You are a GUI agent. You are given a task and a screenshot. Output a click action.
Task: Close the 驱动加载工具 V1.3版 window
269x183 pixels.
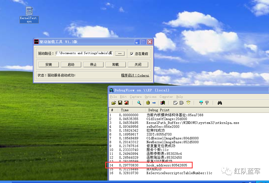(150, 42)
